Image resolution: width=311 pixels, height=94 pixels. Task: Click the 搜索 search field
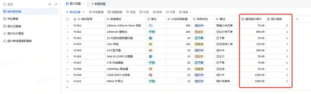pos(25,4)
